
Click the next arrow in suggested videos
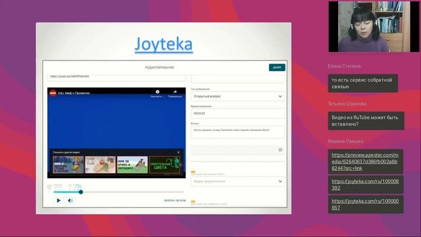[180, 165]
